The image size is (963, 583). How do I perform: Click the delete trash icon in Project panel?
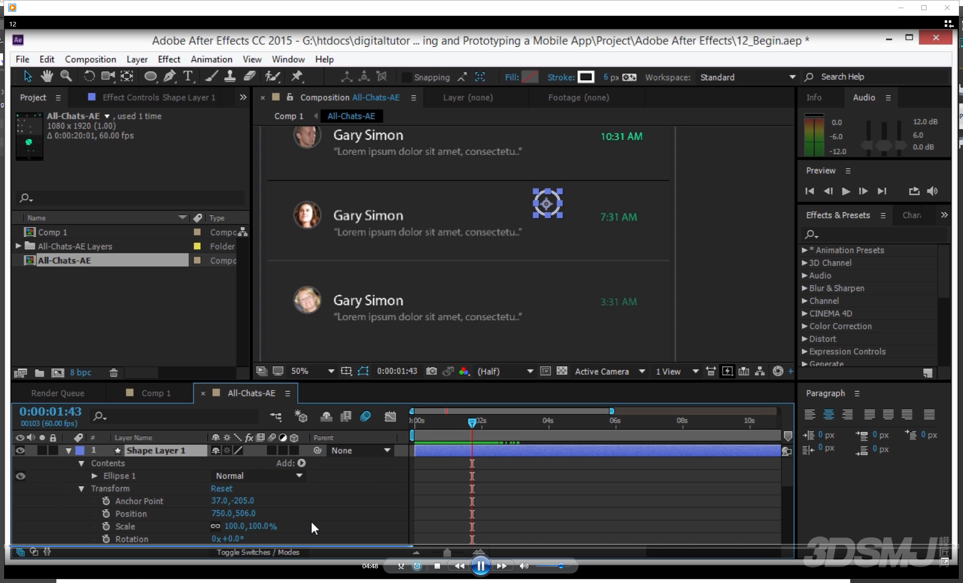pyautogui.click(x=114, y=373)
